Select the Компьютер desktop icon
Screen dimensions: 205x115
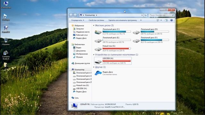(6, 5)
